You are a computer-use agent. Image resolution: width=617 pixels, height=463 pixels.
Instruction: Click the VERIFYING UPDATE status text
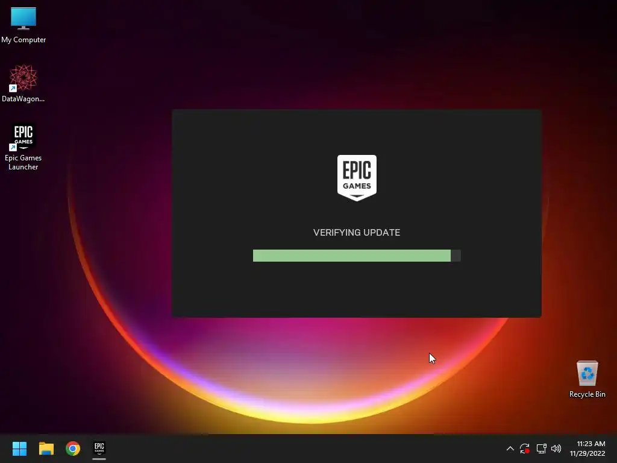point(357,233)
